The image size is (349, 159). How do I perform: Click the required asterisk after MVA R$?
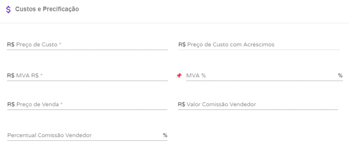pos(41,76)
